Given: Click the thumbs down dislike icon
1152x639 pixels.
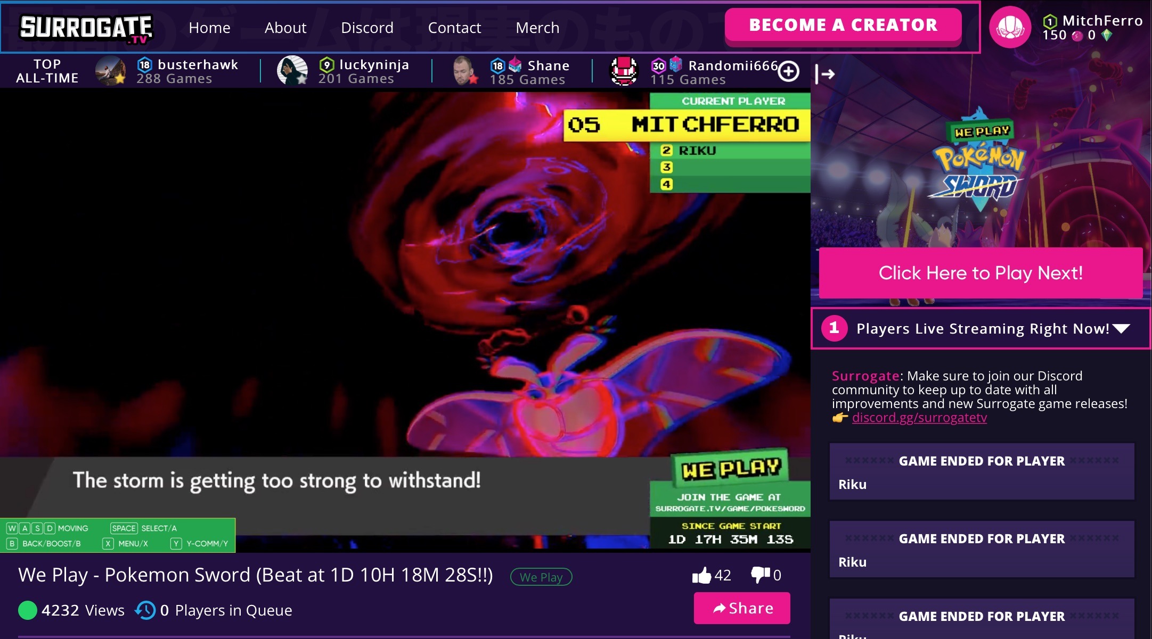Looking at the screenshot, I should pyautogui.click(x=760, y=575).
